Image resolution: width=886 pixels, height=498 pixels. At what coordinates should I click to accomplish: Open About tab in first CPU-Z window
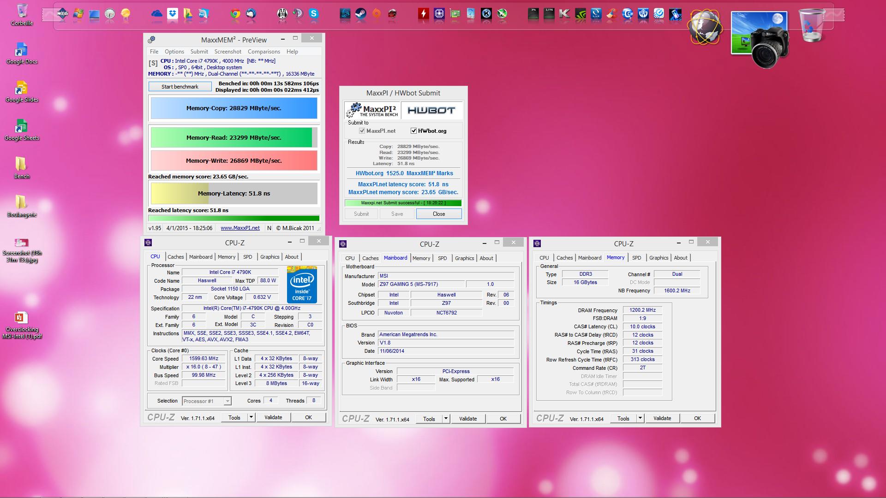292,257
